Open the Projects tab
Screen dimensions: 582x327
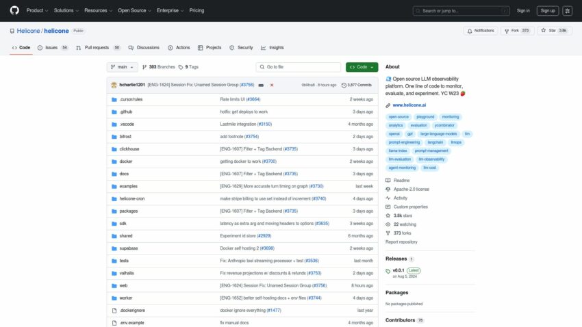point(210,47)
